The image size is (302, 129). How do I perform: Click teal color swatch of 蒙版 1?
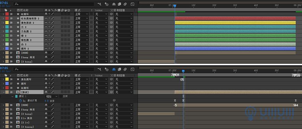coord(16,96)
